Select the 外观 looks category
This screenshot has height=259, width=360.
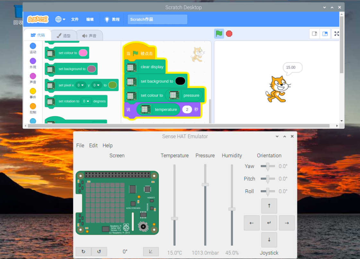33,63
